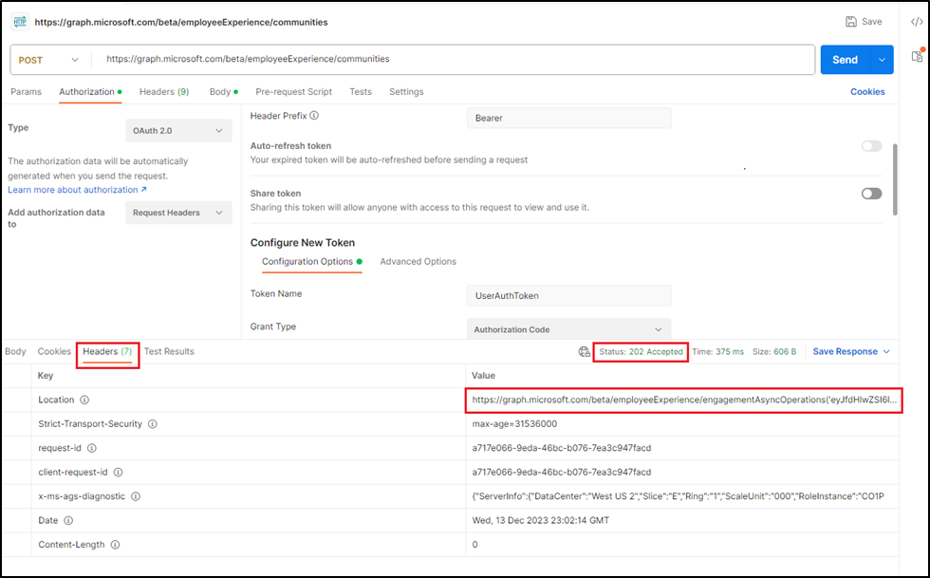The image size is (930, 578).
Task: Click the info icon next to request-id
Action: [x=91, y=448]
